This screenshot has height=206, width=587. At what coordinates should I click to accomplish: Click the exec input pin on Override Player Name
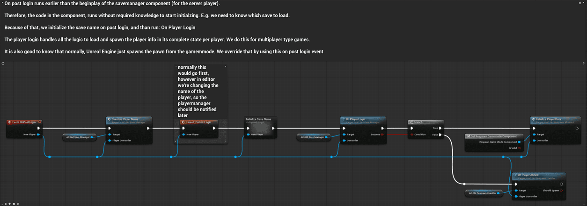point(110,128)
